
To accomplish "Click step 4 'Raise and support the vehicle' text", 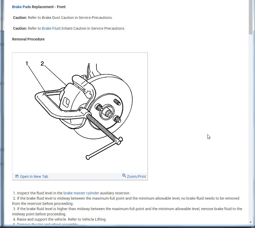I will tap(60, 219).
